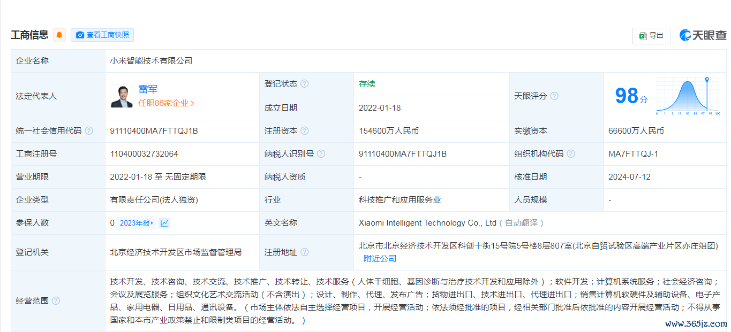The width and height of the screenshot is (731, 332).
Task: Click the score distribution curve chart
Action: coord(688,96)
